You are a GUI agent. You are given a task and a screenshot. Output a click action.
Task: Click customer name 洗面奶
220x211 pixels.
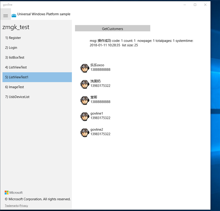coord(95,81)
